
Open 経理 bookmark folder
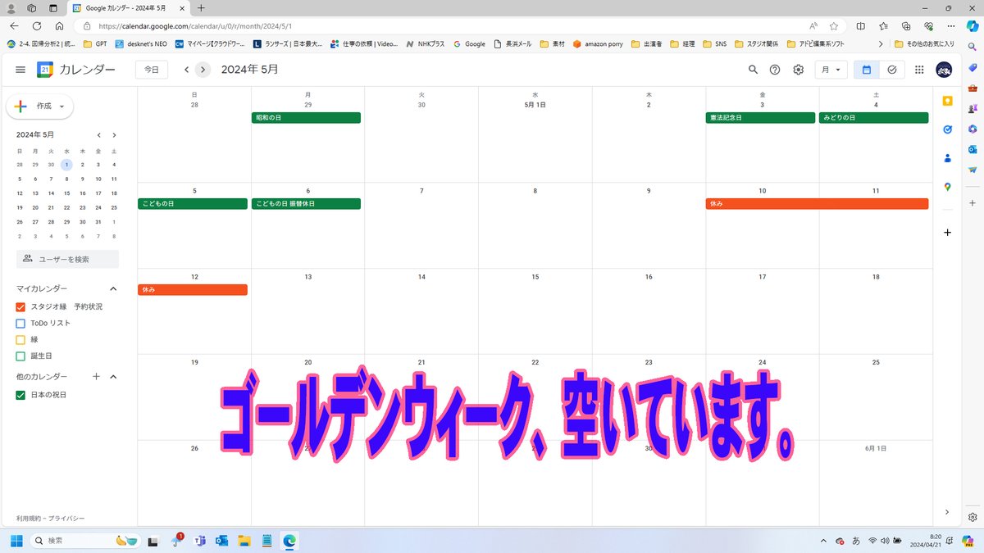point(683,44)
